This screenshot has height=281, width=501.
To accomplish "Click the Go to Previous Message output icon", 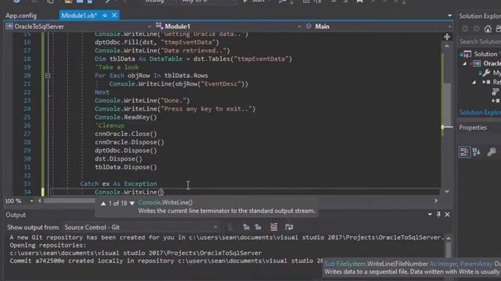I will tap(246, 227).
